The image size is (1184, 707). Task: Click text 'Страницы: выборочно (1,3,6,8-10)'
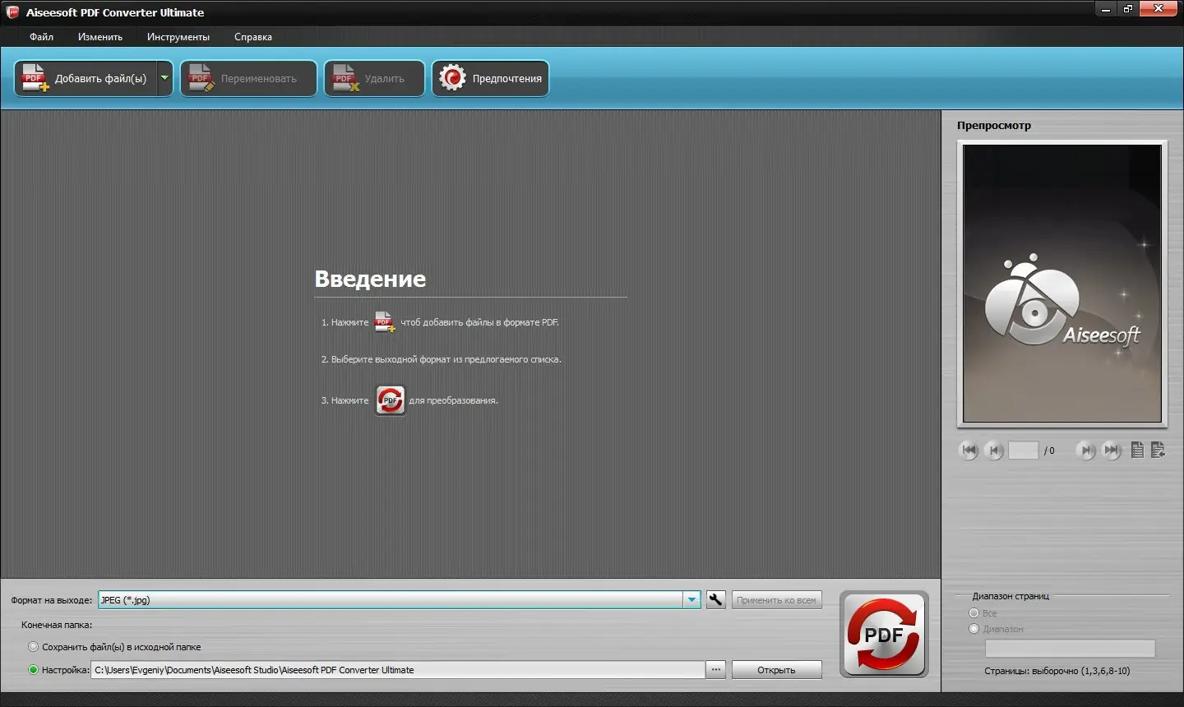[1057, 671]
